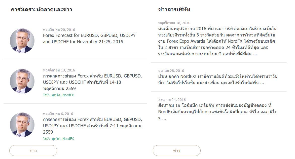This screenshot has height=159, width=295.
Task: Click author photo beside November 13 article
Action: [x=22, y=81]
